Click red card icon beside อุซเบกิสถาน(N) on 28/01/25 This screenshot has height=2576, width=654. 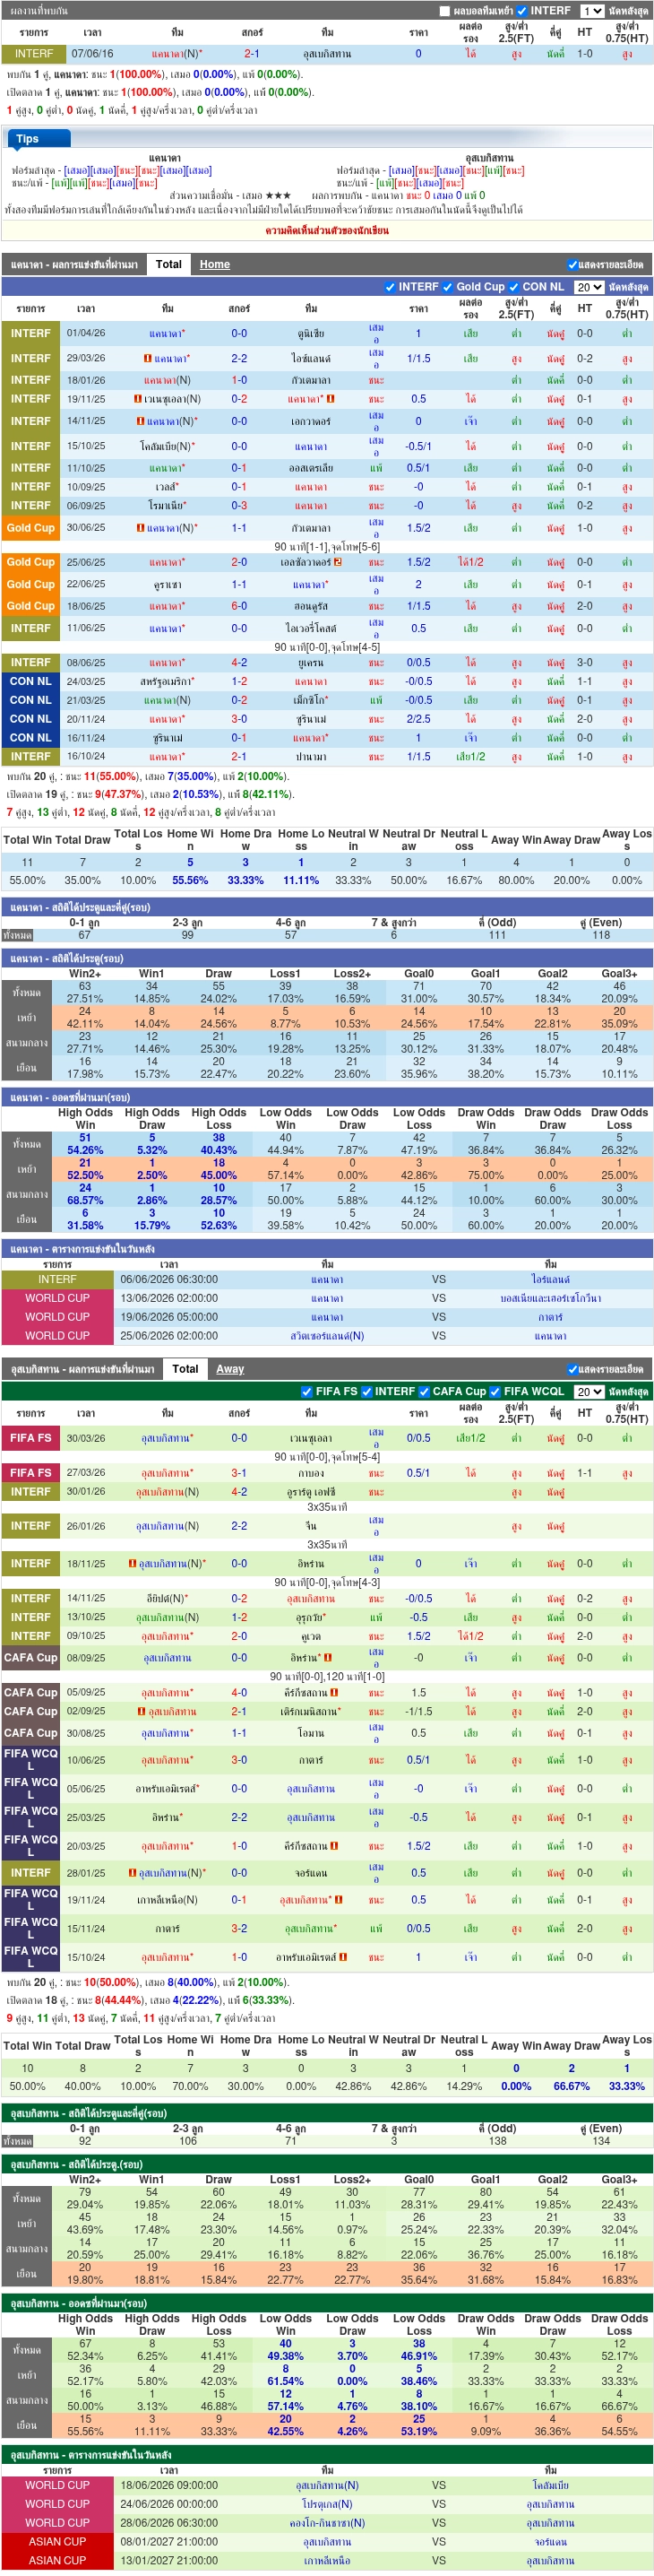tap(132, 1873)
